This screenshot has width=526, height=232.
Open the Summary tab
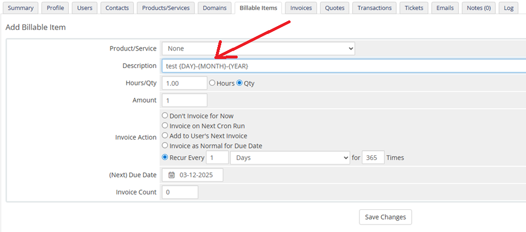click(x=20, y=8)
